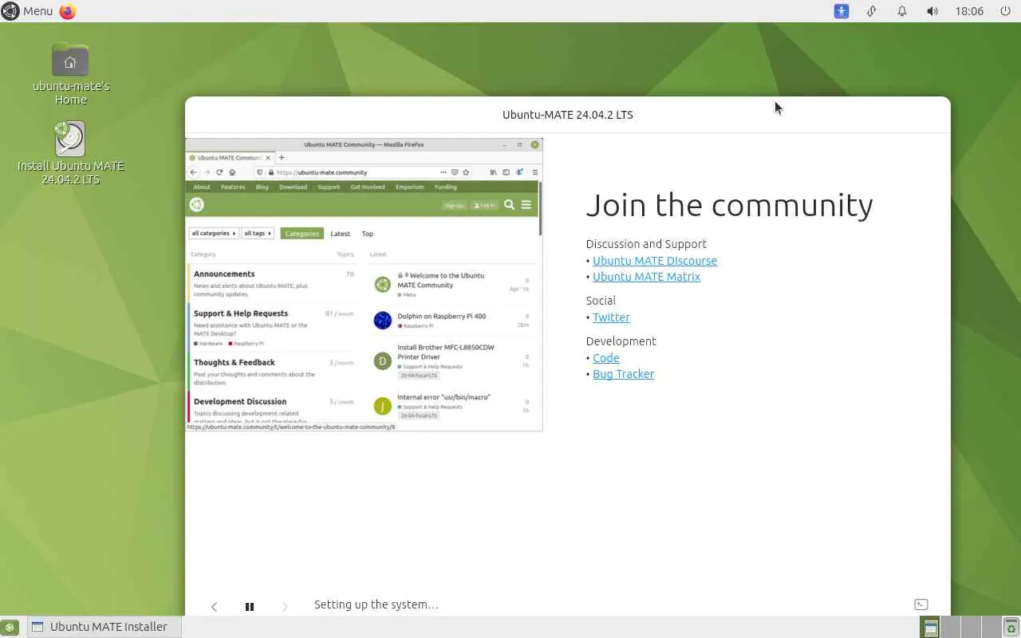Click the Show Desktop button in bottom panel
The height and width of the screenshot is (638, 1021).
(10, 627)
